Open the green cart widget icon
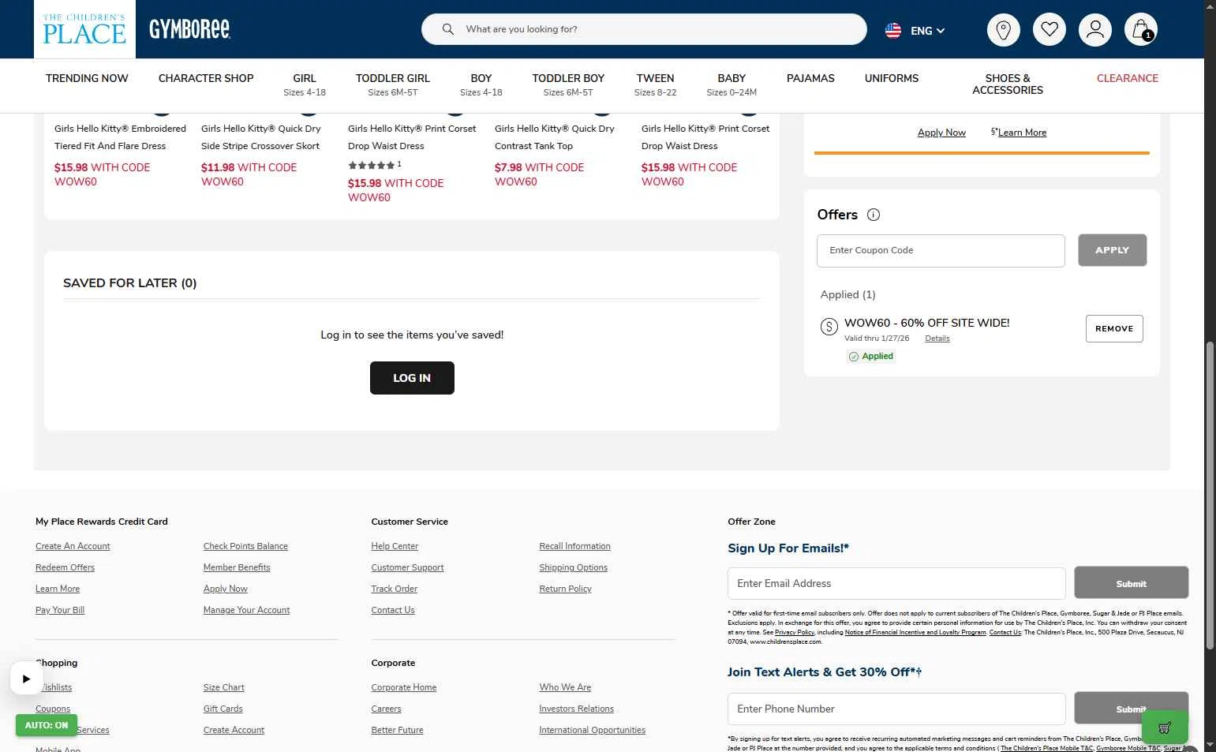This screenshot has height=752, width=1216. [1165, 727]
